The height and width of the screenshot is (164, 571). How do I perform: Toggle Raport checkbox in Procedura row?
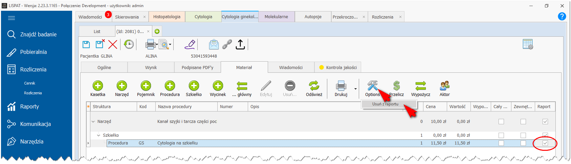coord(545,143)
